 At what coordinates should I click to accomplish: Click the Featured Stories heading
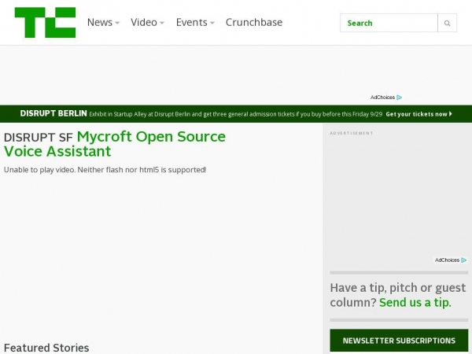click(x=46, y=348)
